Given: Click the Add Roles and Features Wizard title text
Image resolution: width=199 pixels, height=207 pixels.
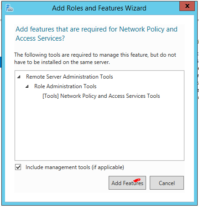Looking at the screenshot, I should (99, 8).
